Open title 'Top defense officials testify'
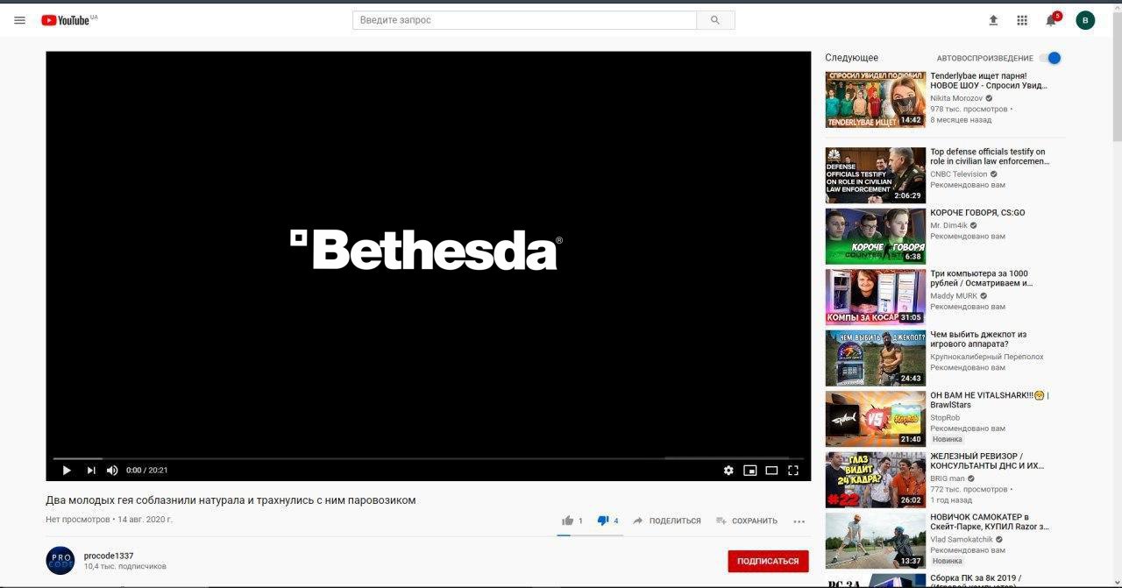Image resolution: width=1122 pixels, height=588 pixels. point(990,157)
